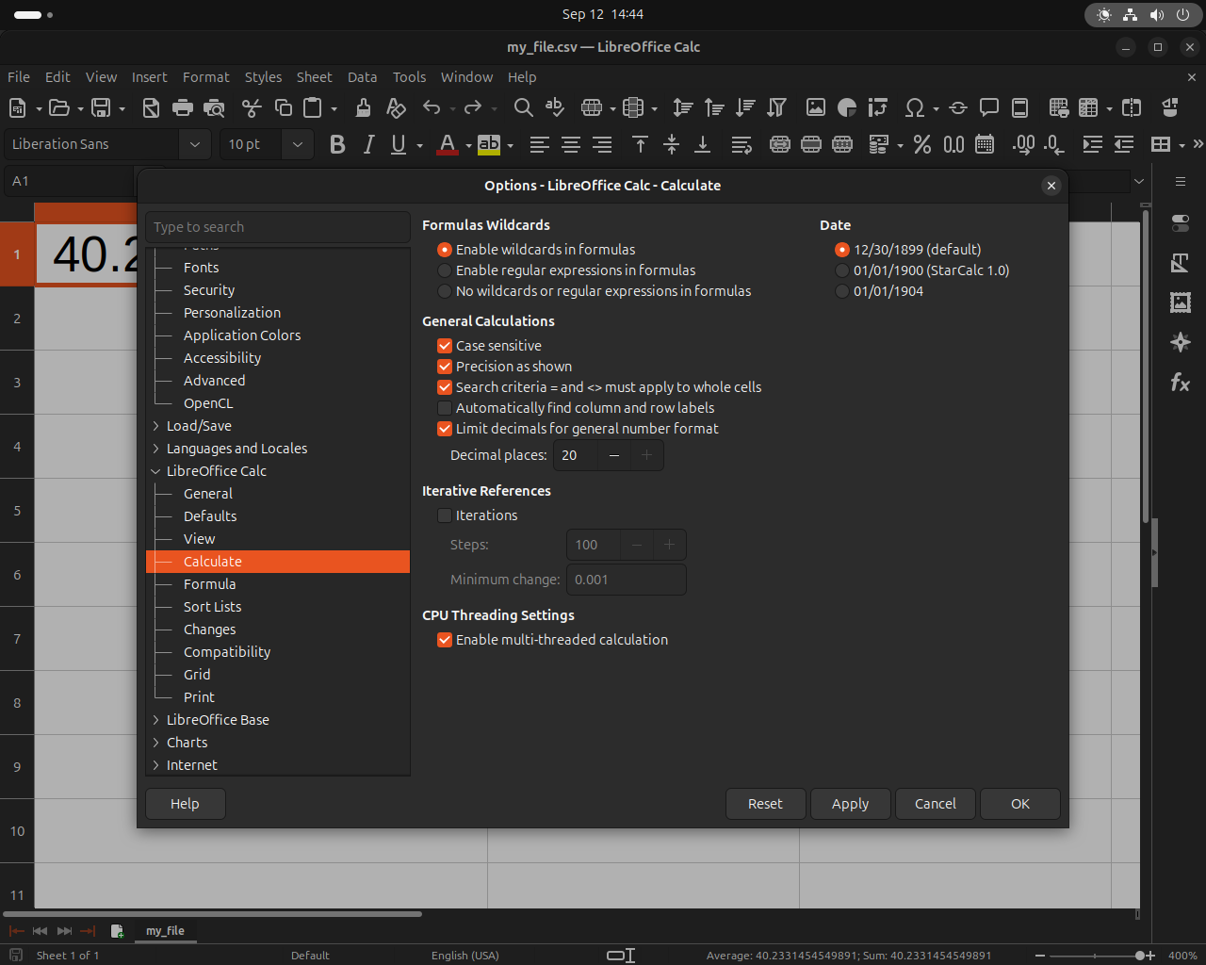This screenshot has height=965, width=1206.
Task: Click the OK button
Action: 1020,804
